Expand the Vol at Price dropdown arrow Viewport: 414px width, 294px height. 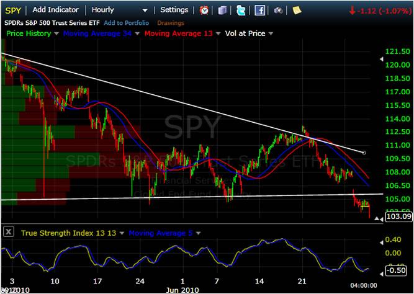pos(271,33)
